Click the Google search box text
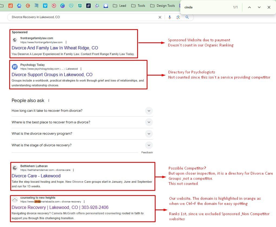276x227 pixels. (36, 17)
